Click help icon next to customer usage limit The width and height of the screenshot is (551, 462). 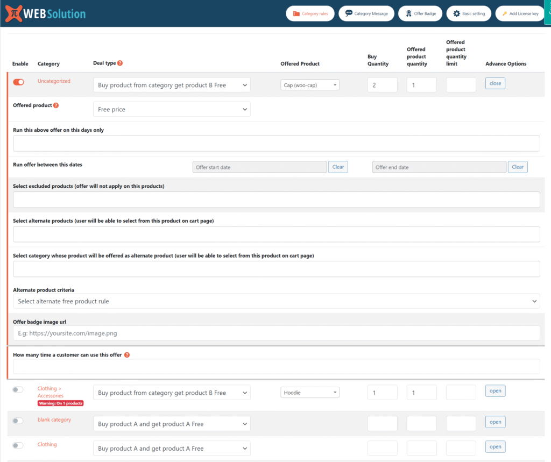coord(127,355)
